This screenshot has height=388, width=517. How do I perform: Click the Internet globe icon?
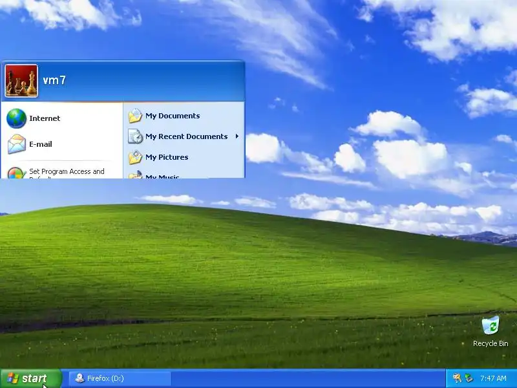(16, 118)
